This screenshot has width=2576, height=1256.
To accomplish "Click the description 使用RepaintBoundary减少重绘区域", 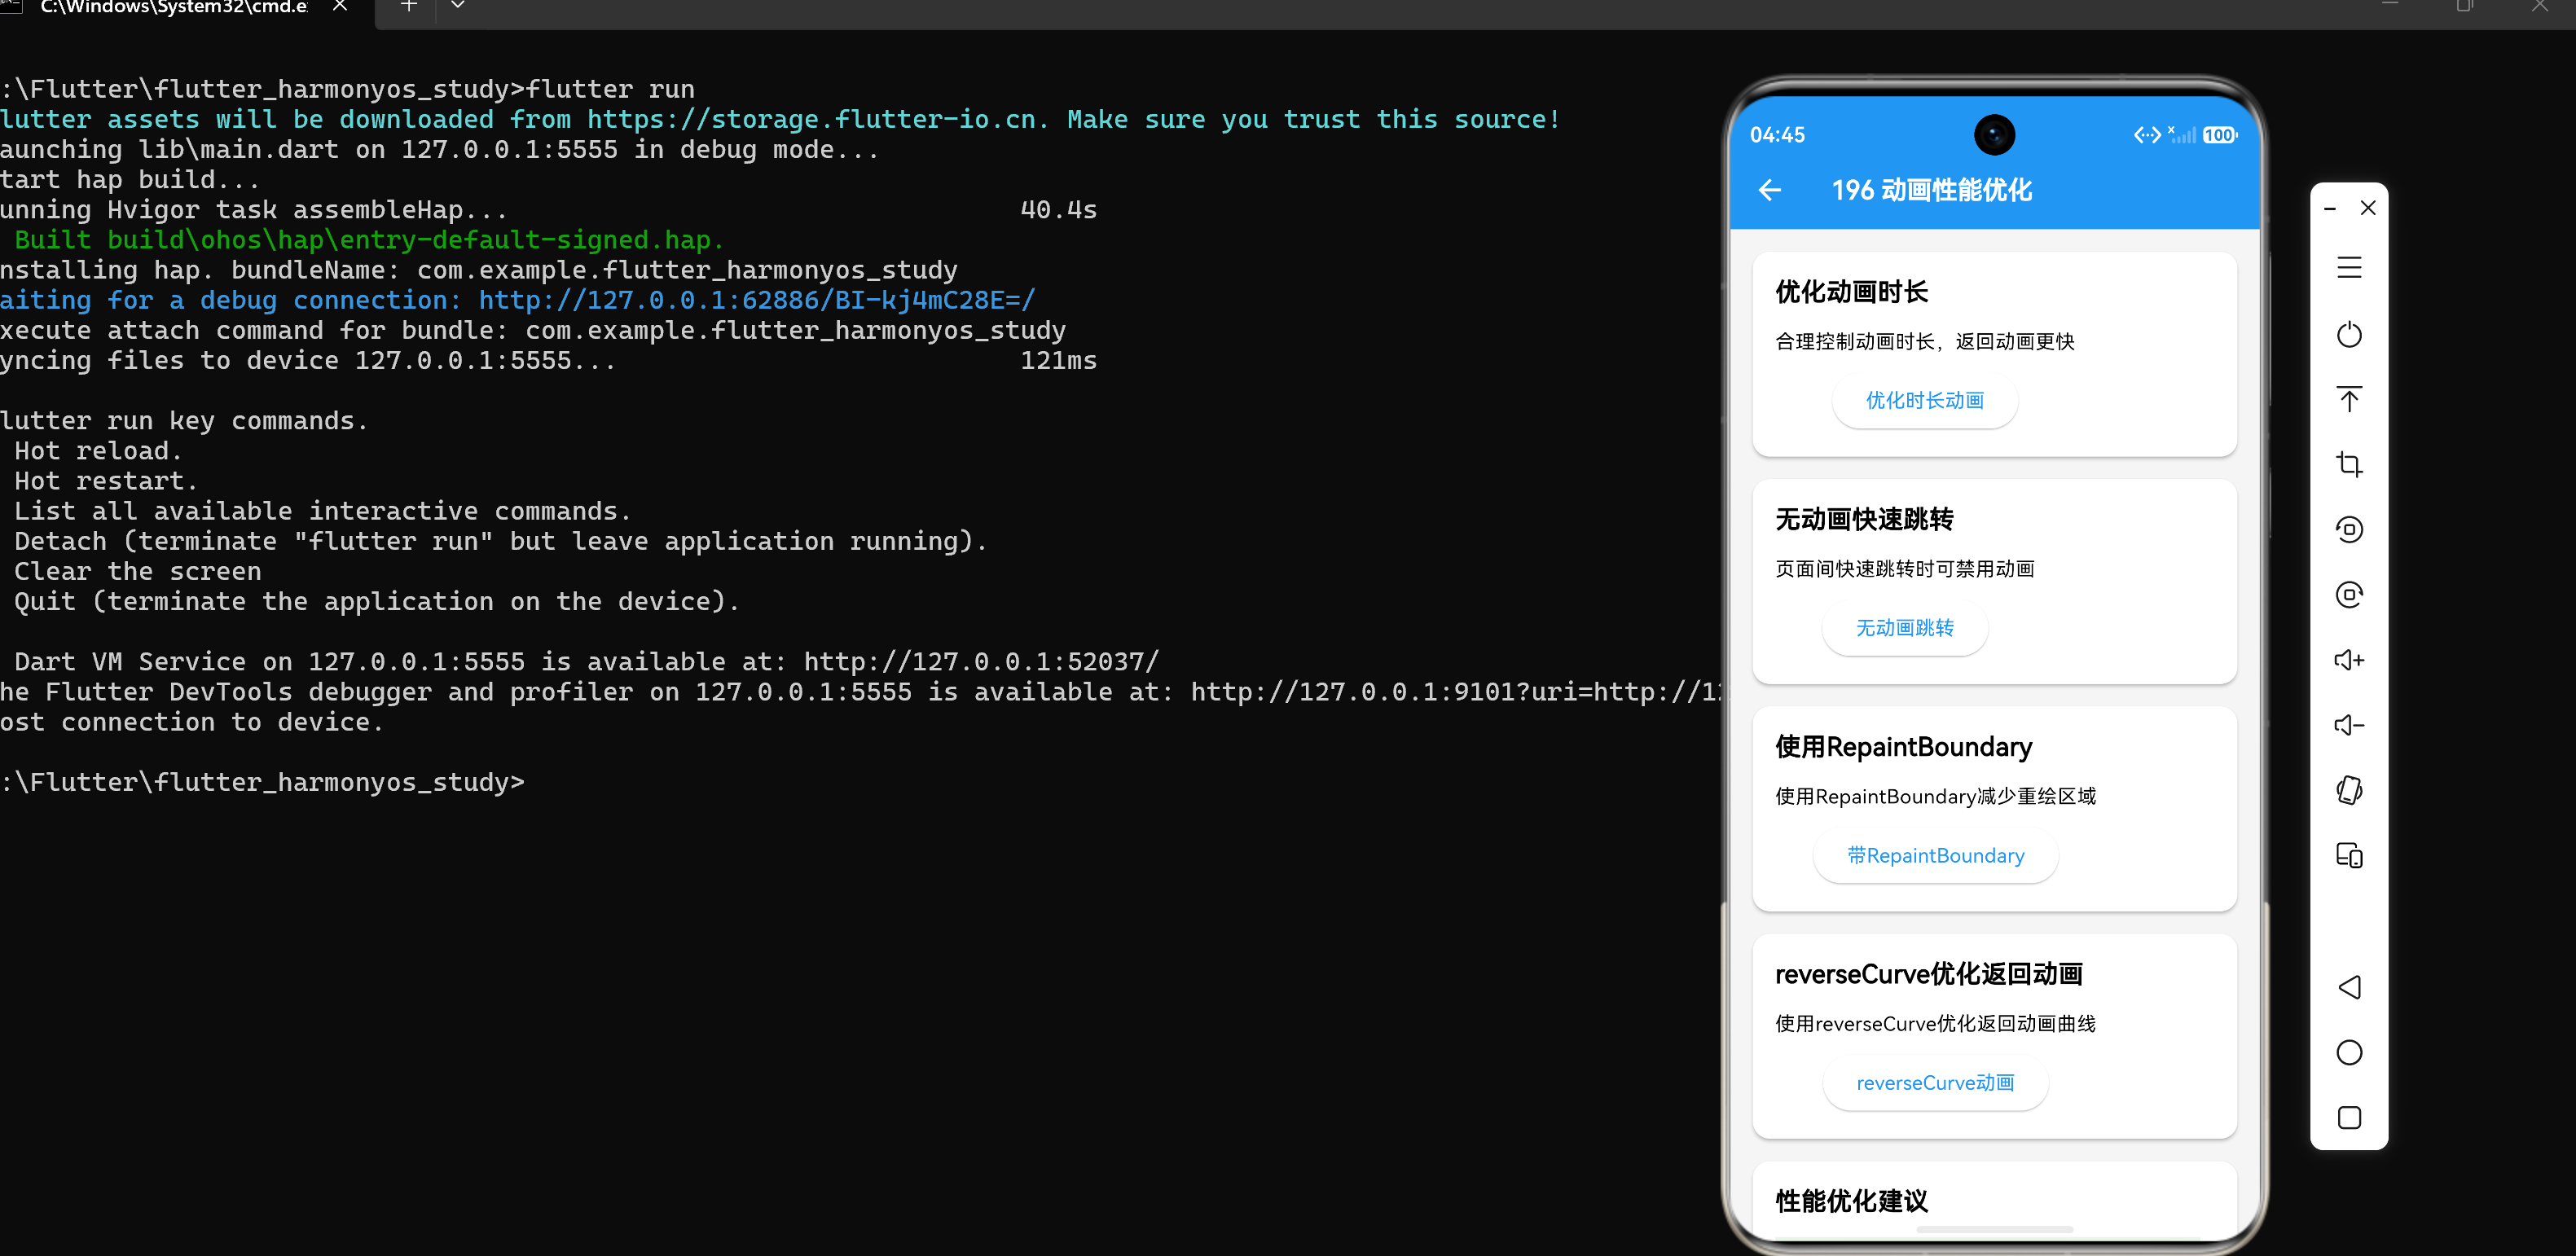I will click(1935, 797).
